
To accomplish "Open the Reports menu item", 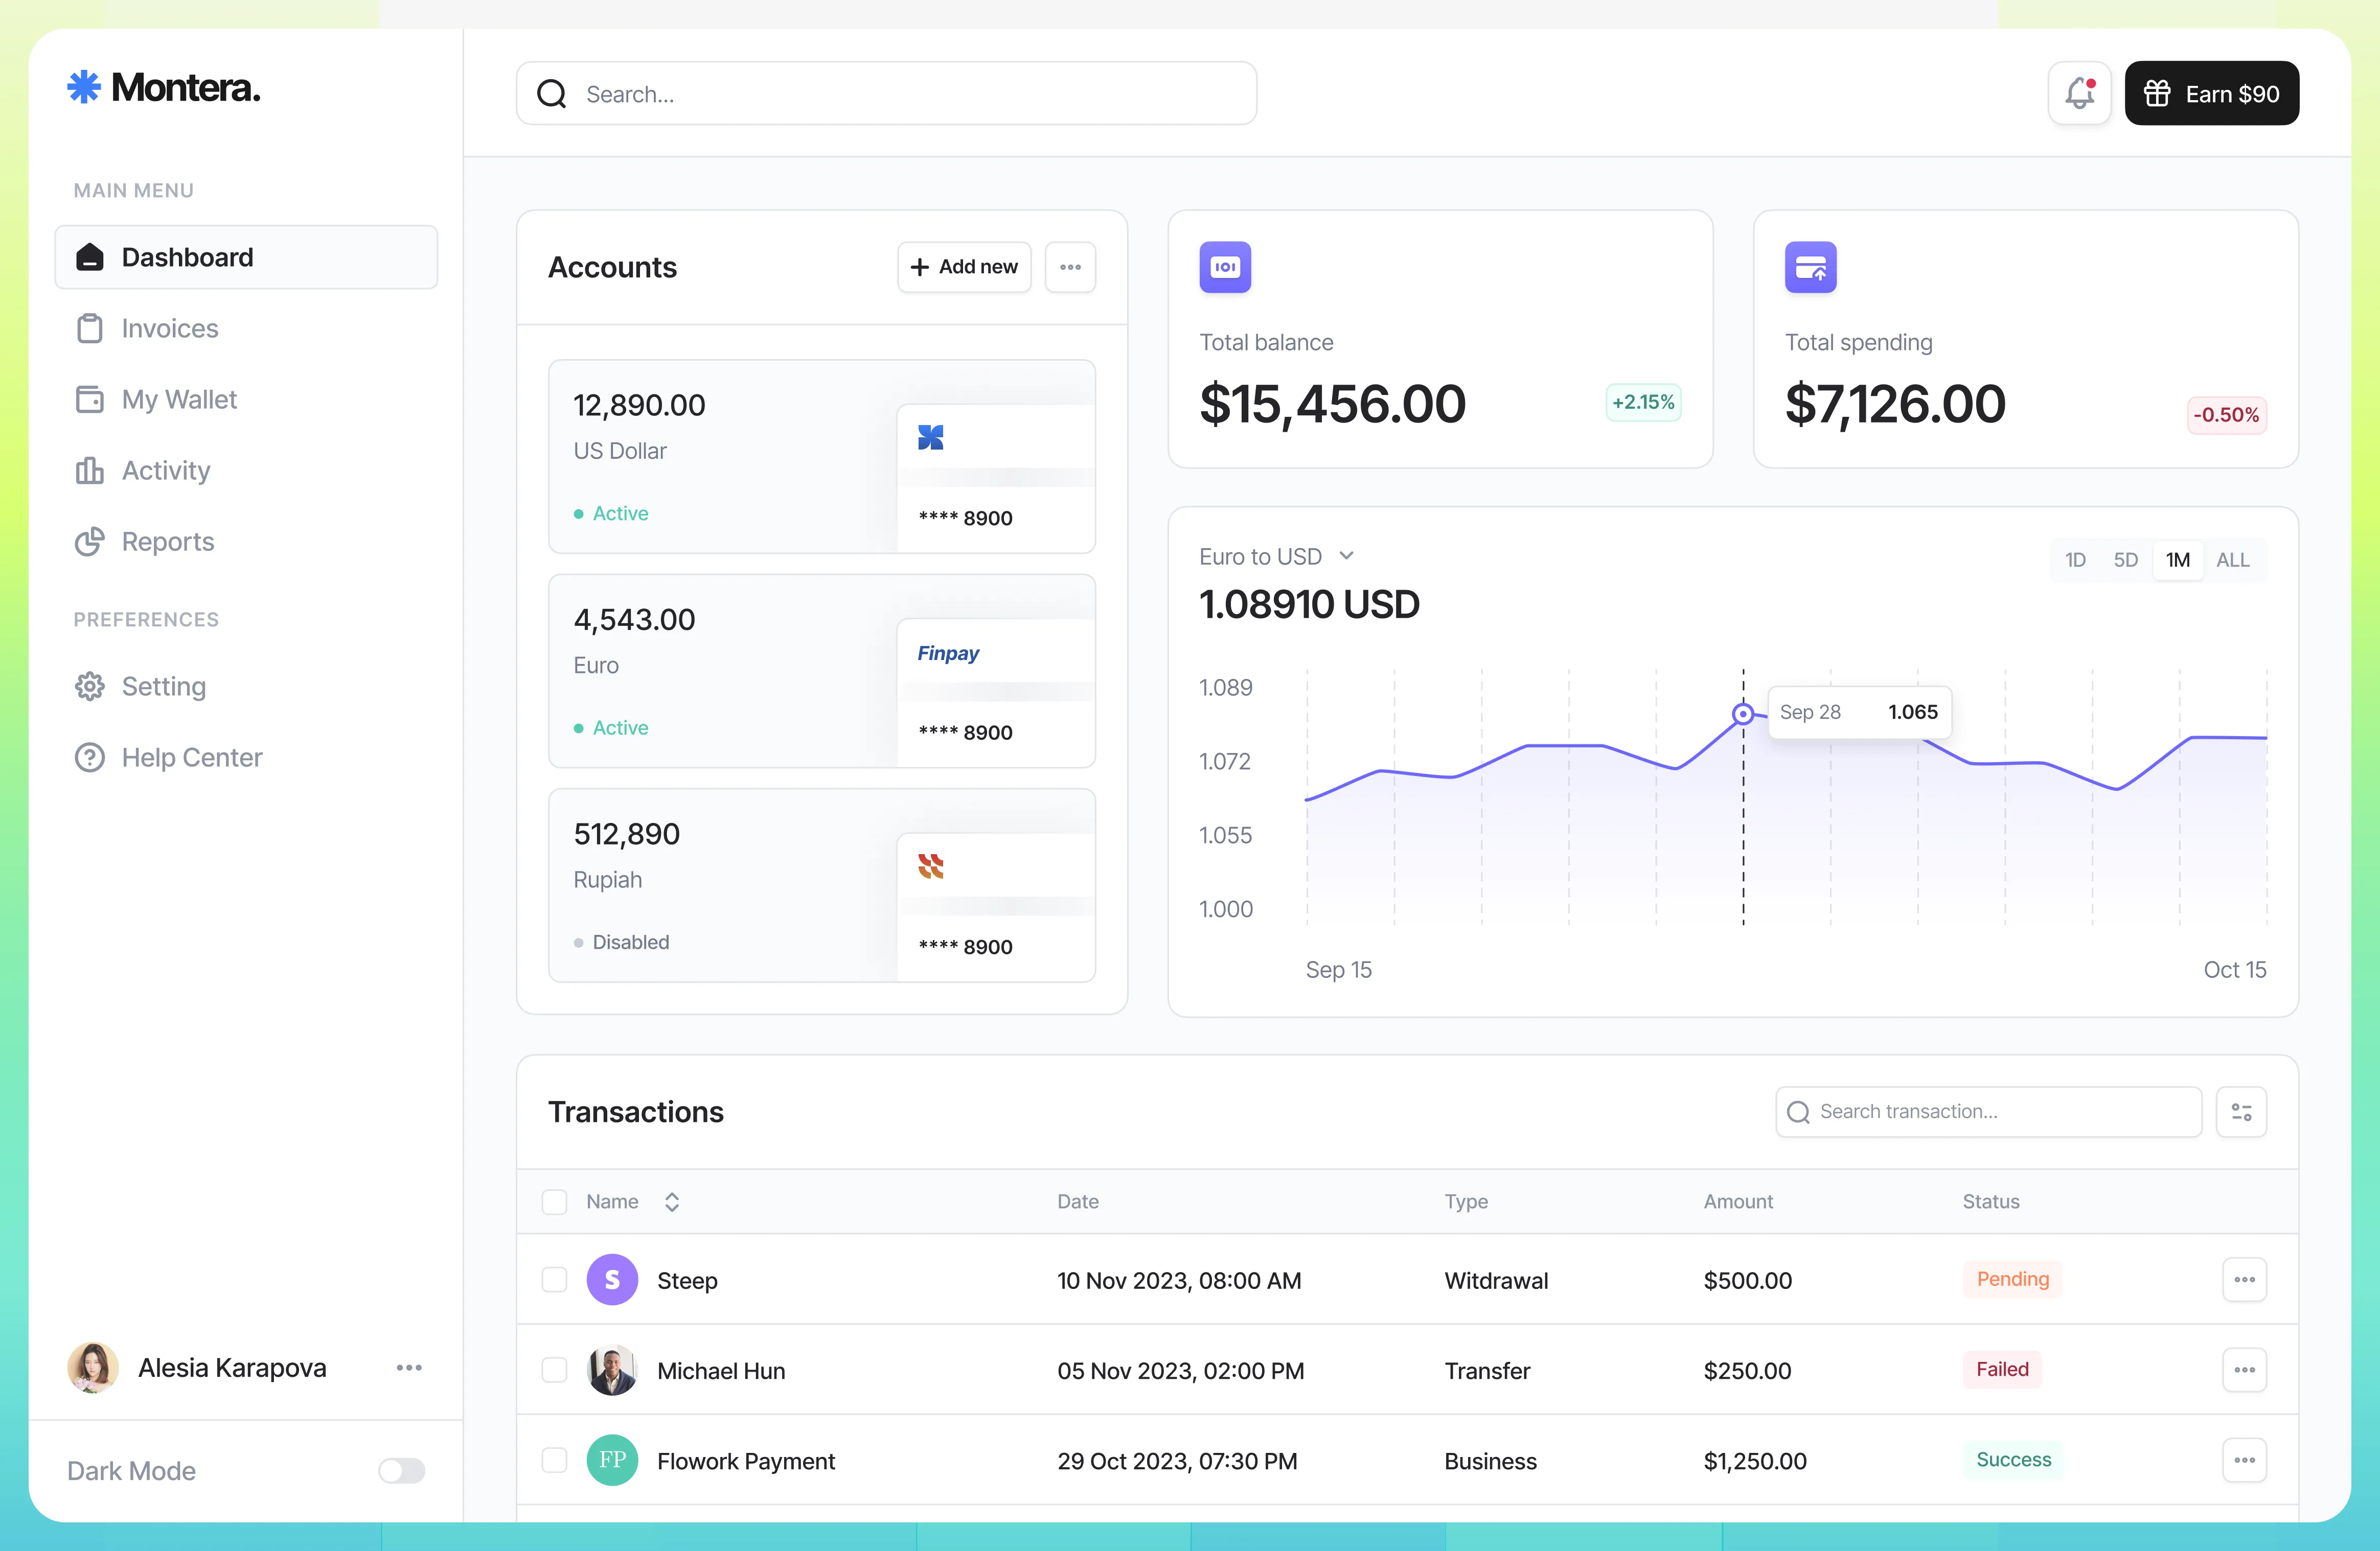I will (x=246, y=540).
